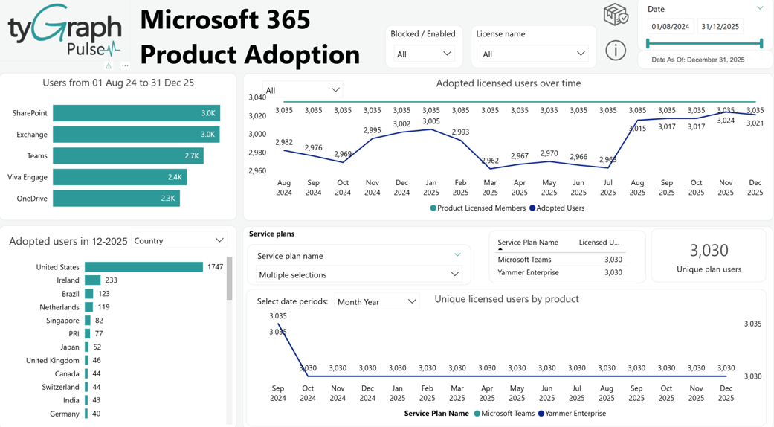Select the Exchange bar

click(x=136, y=134)
